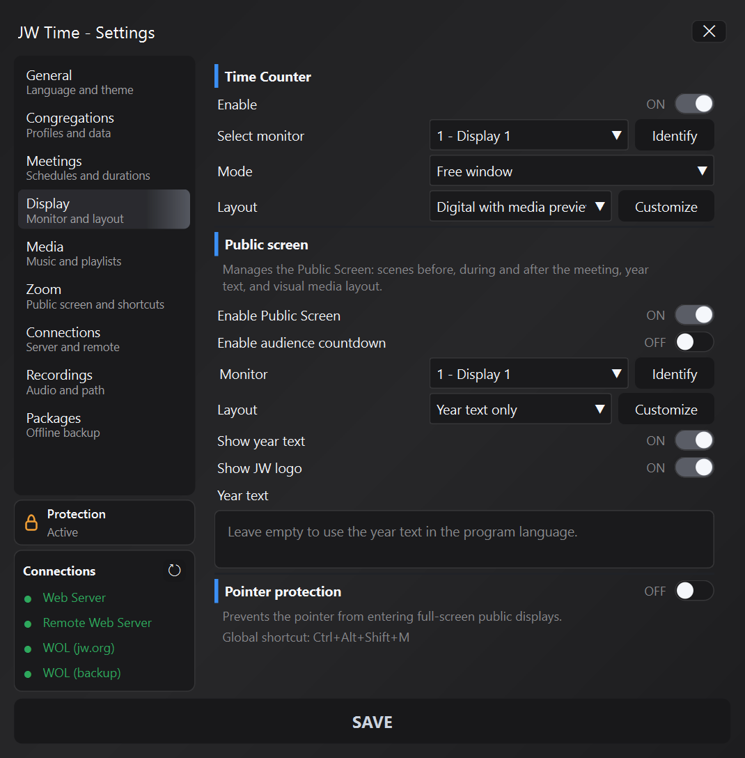The height and width of the screenshot is (758, 745).
Task: Open the Mode dropdown showing Free window
Action: (572, 171)
